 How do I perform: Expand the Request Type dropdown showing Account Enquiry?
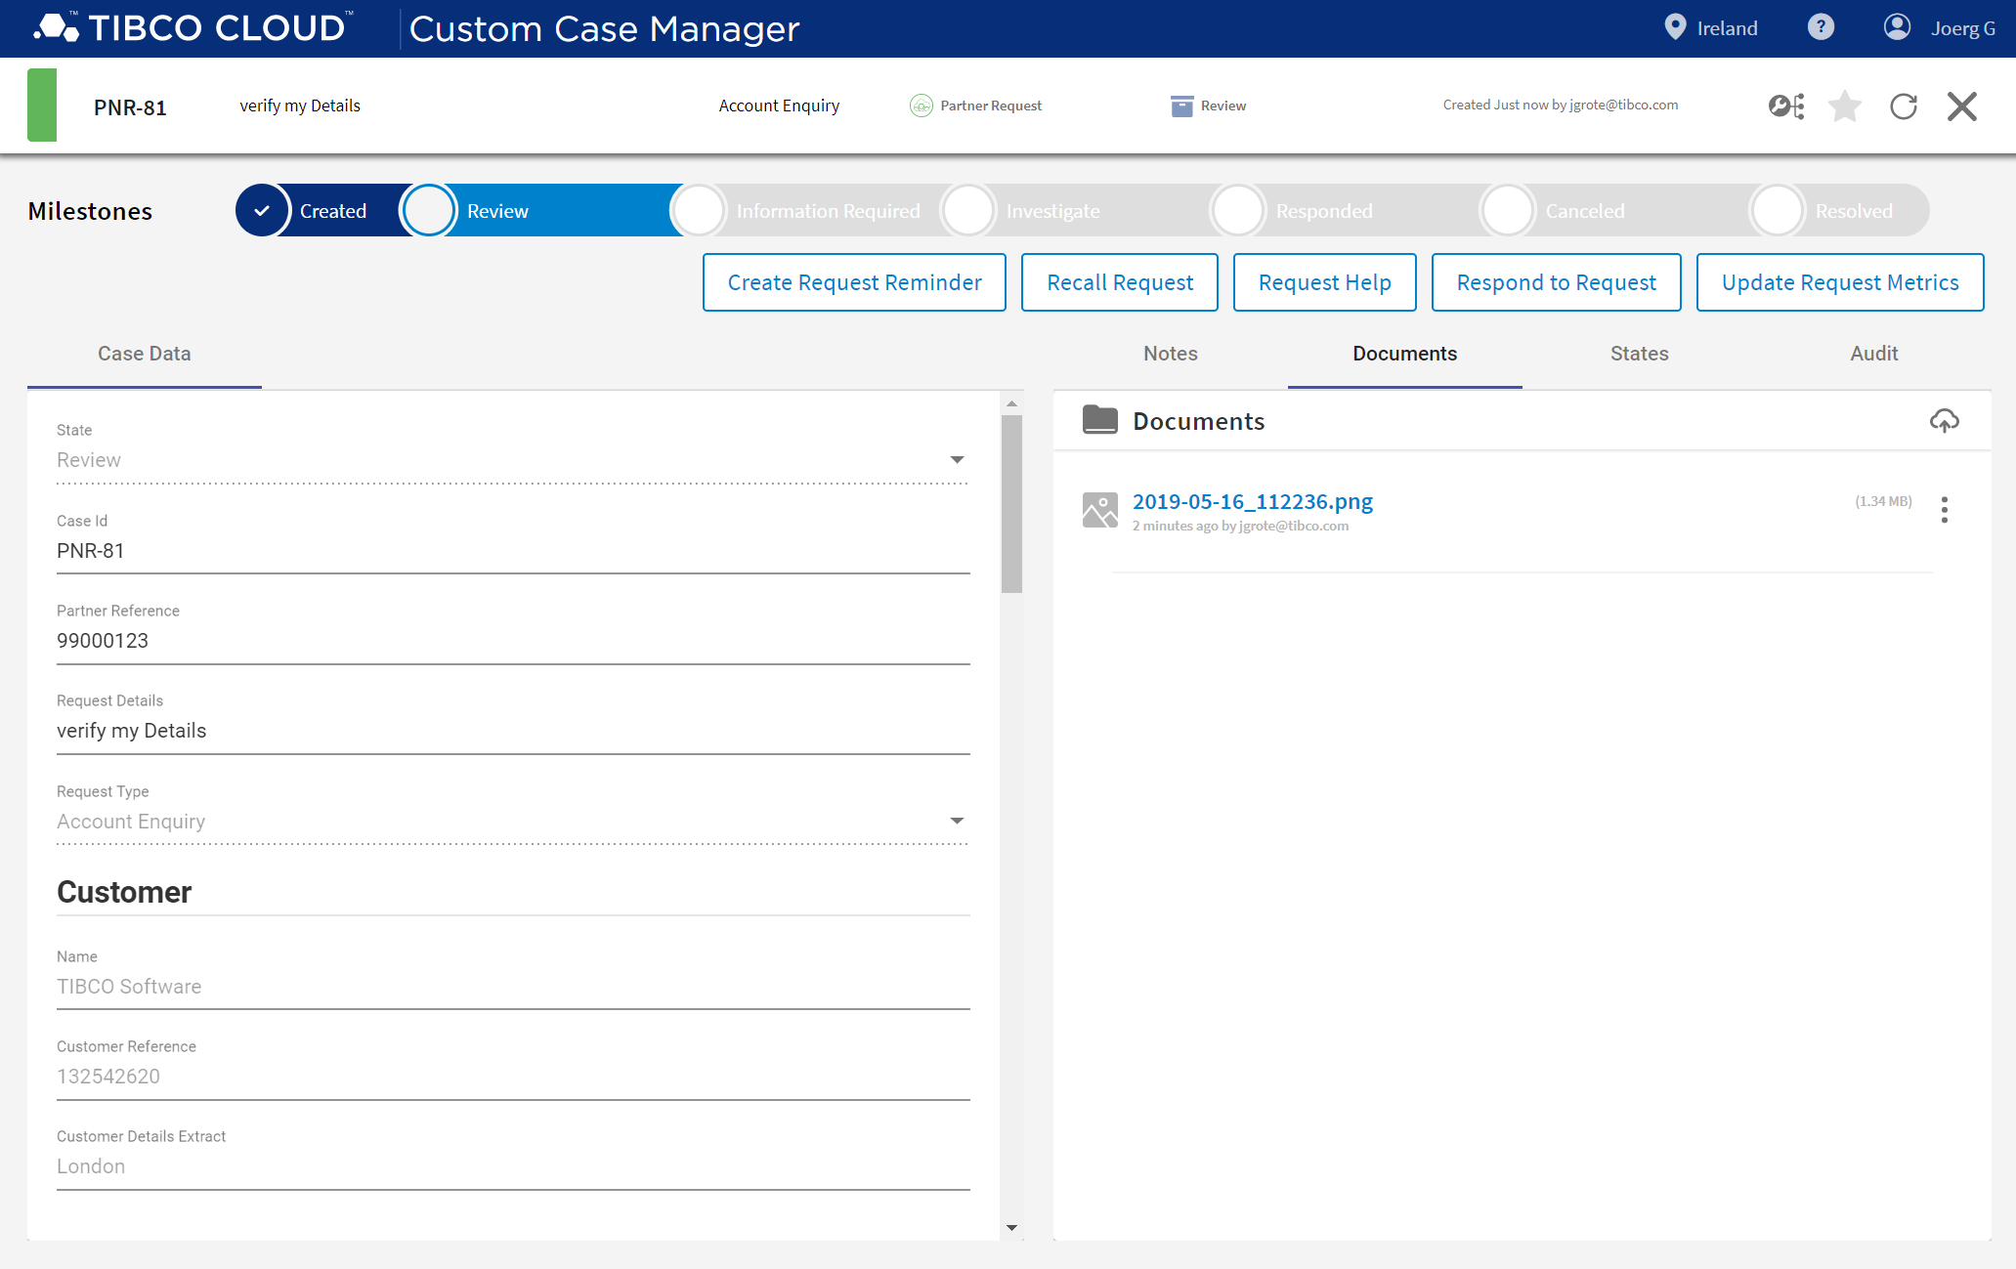click(512, 822)
